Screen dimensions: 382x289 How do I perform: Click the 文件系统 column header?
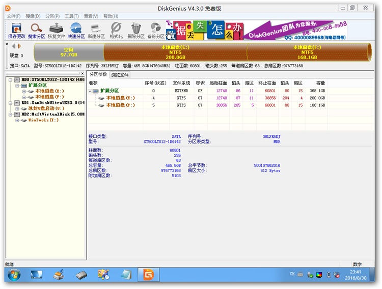point(181,83)
